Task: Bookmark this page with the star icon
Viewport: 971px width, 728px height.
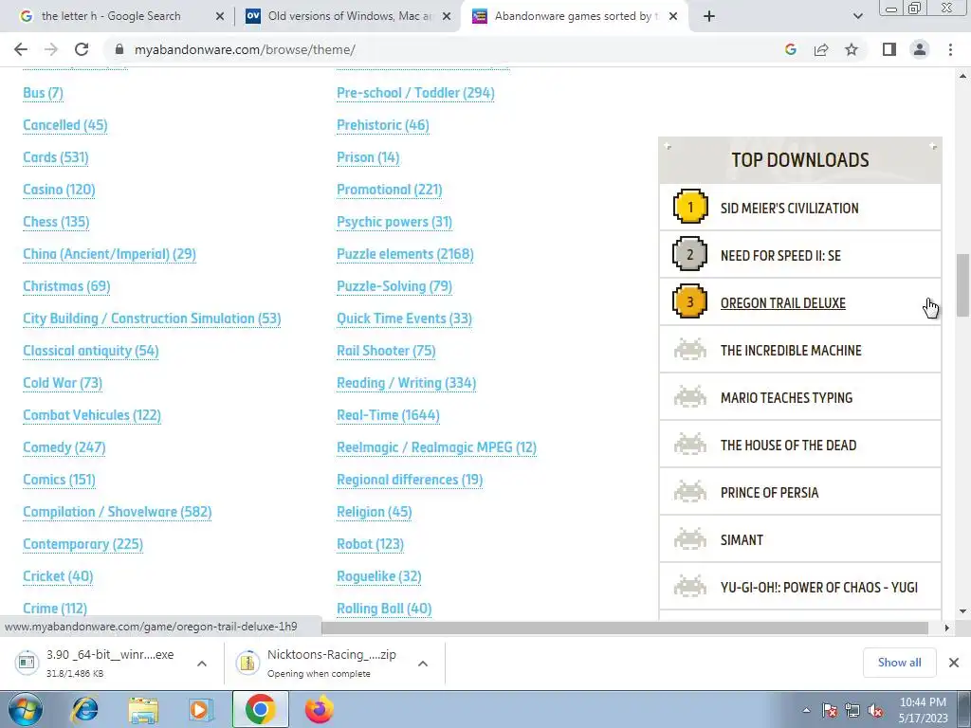Action: click(x=852, y=49)
